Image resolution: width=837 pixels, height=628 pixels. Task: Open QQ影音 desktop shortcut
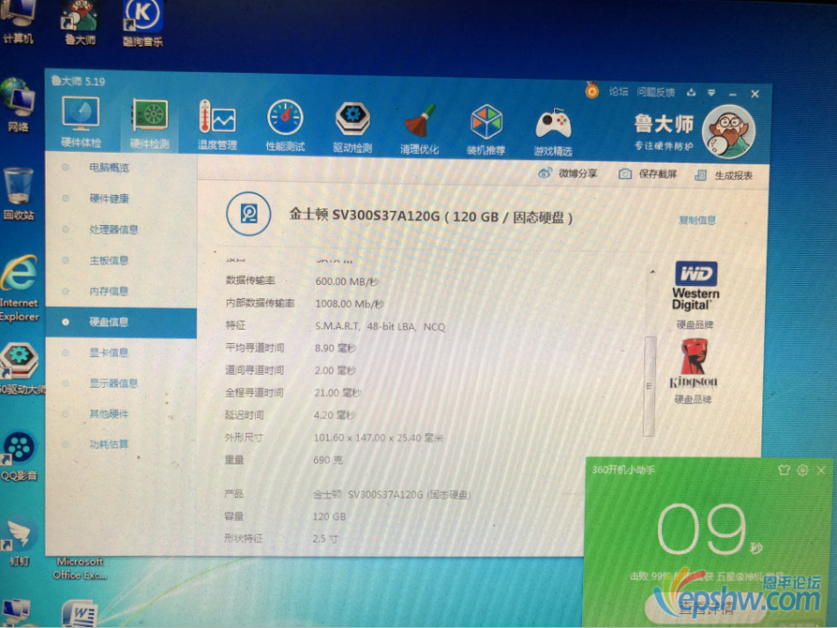click(x=20, y=456)
